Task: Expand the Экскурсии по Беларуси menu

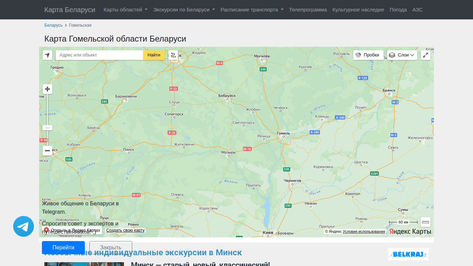Action: tap(184, 10)
